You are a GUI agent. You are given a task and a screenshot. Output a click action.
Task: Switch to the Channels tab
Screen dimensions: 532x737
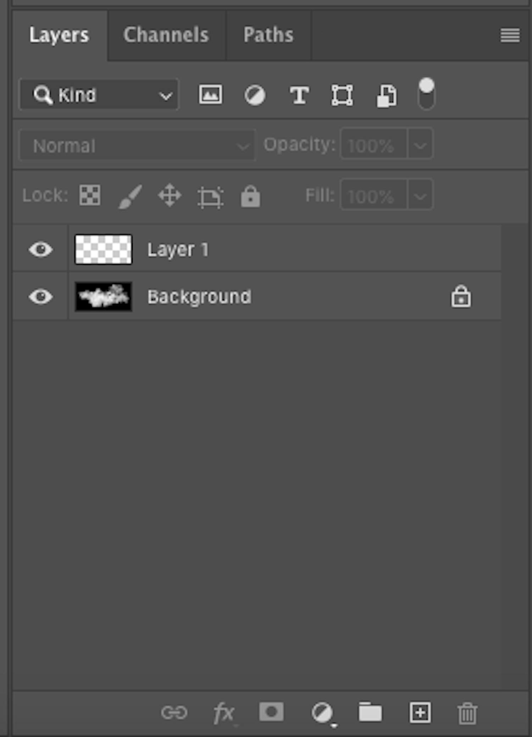(x=166, y=35)
